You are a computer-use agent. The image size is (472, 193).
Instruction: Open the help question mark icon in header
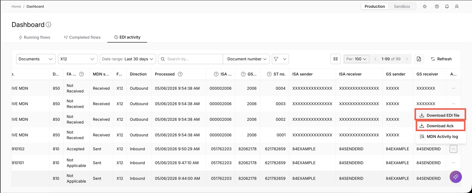click(437, 6)
